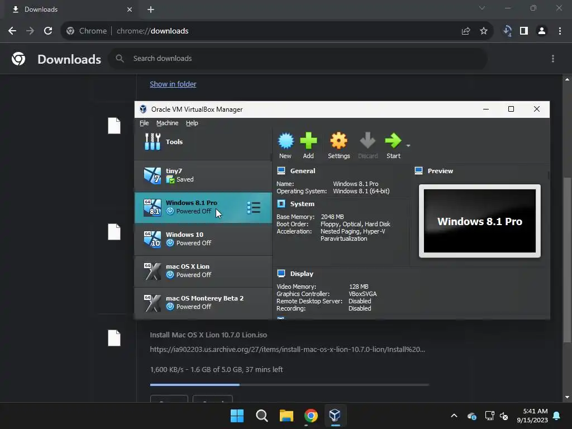Click the chrome://downloads address bar
572x429 pixels.
pos(277,31)
